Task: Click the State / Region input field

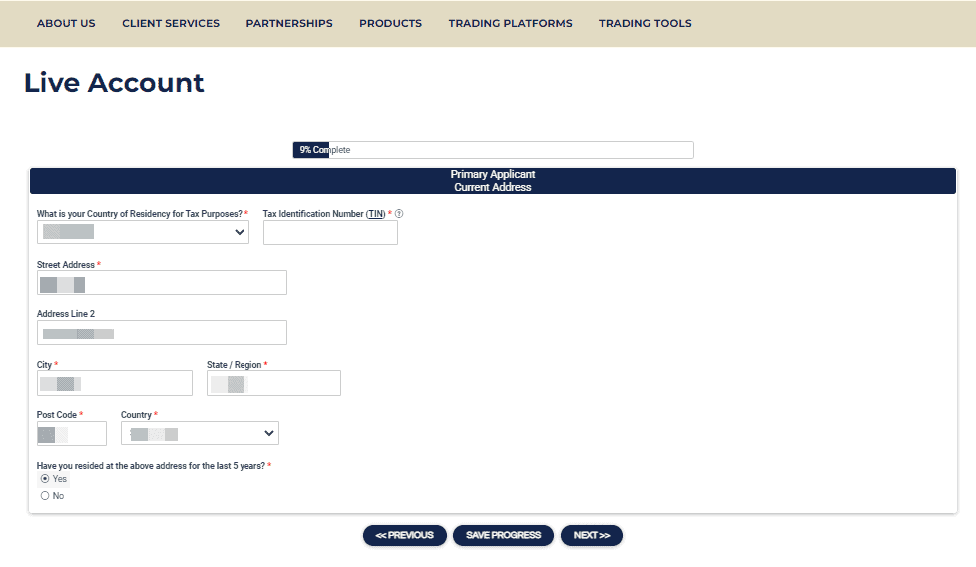Action: pyautogui.click(x=273, y=383)
